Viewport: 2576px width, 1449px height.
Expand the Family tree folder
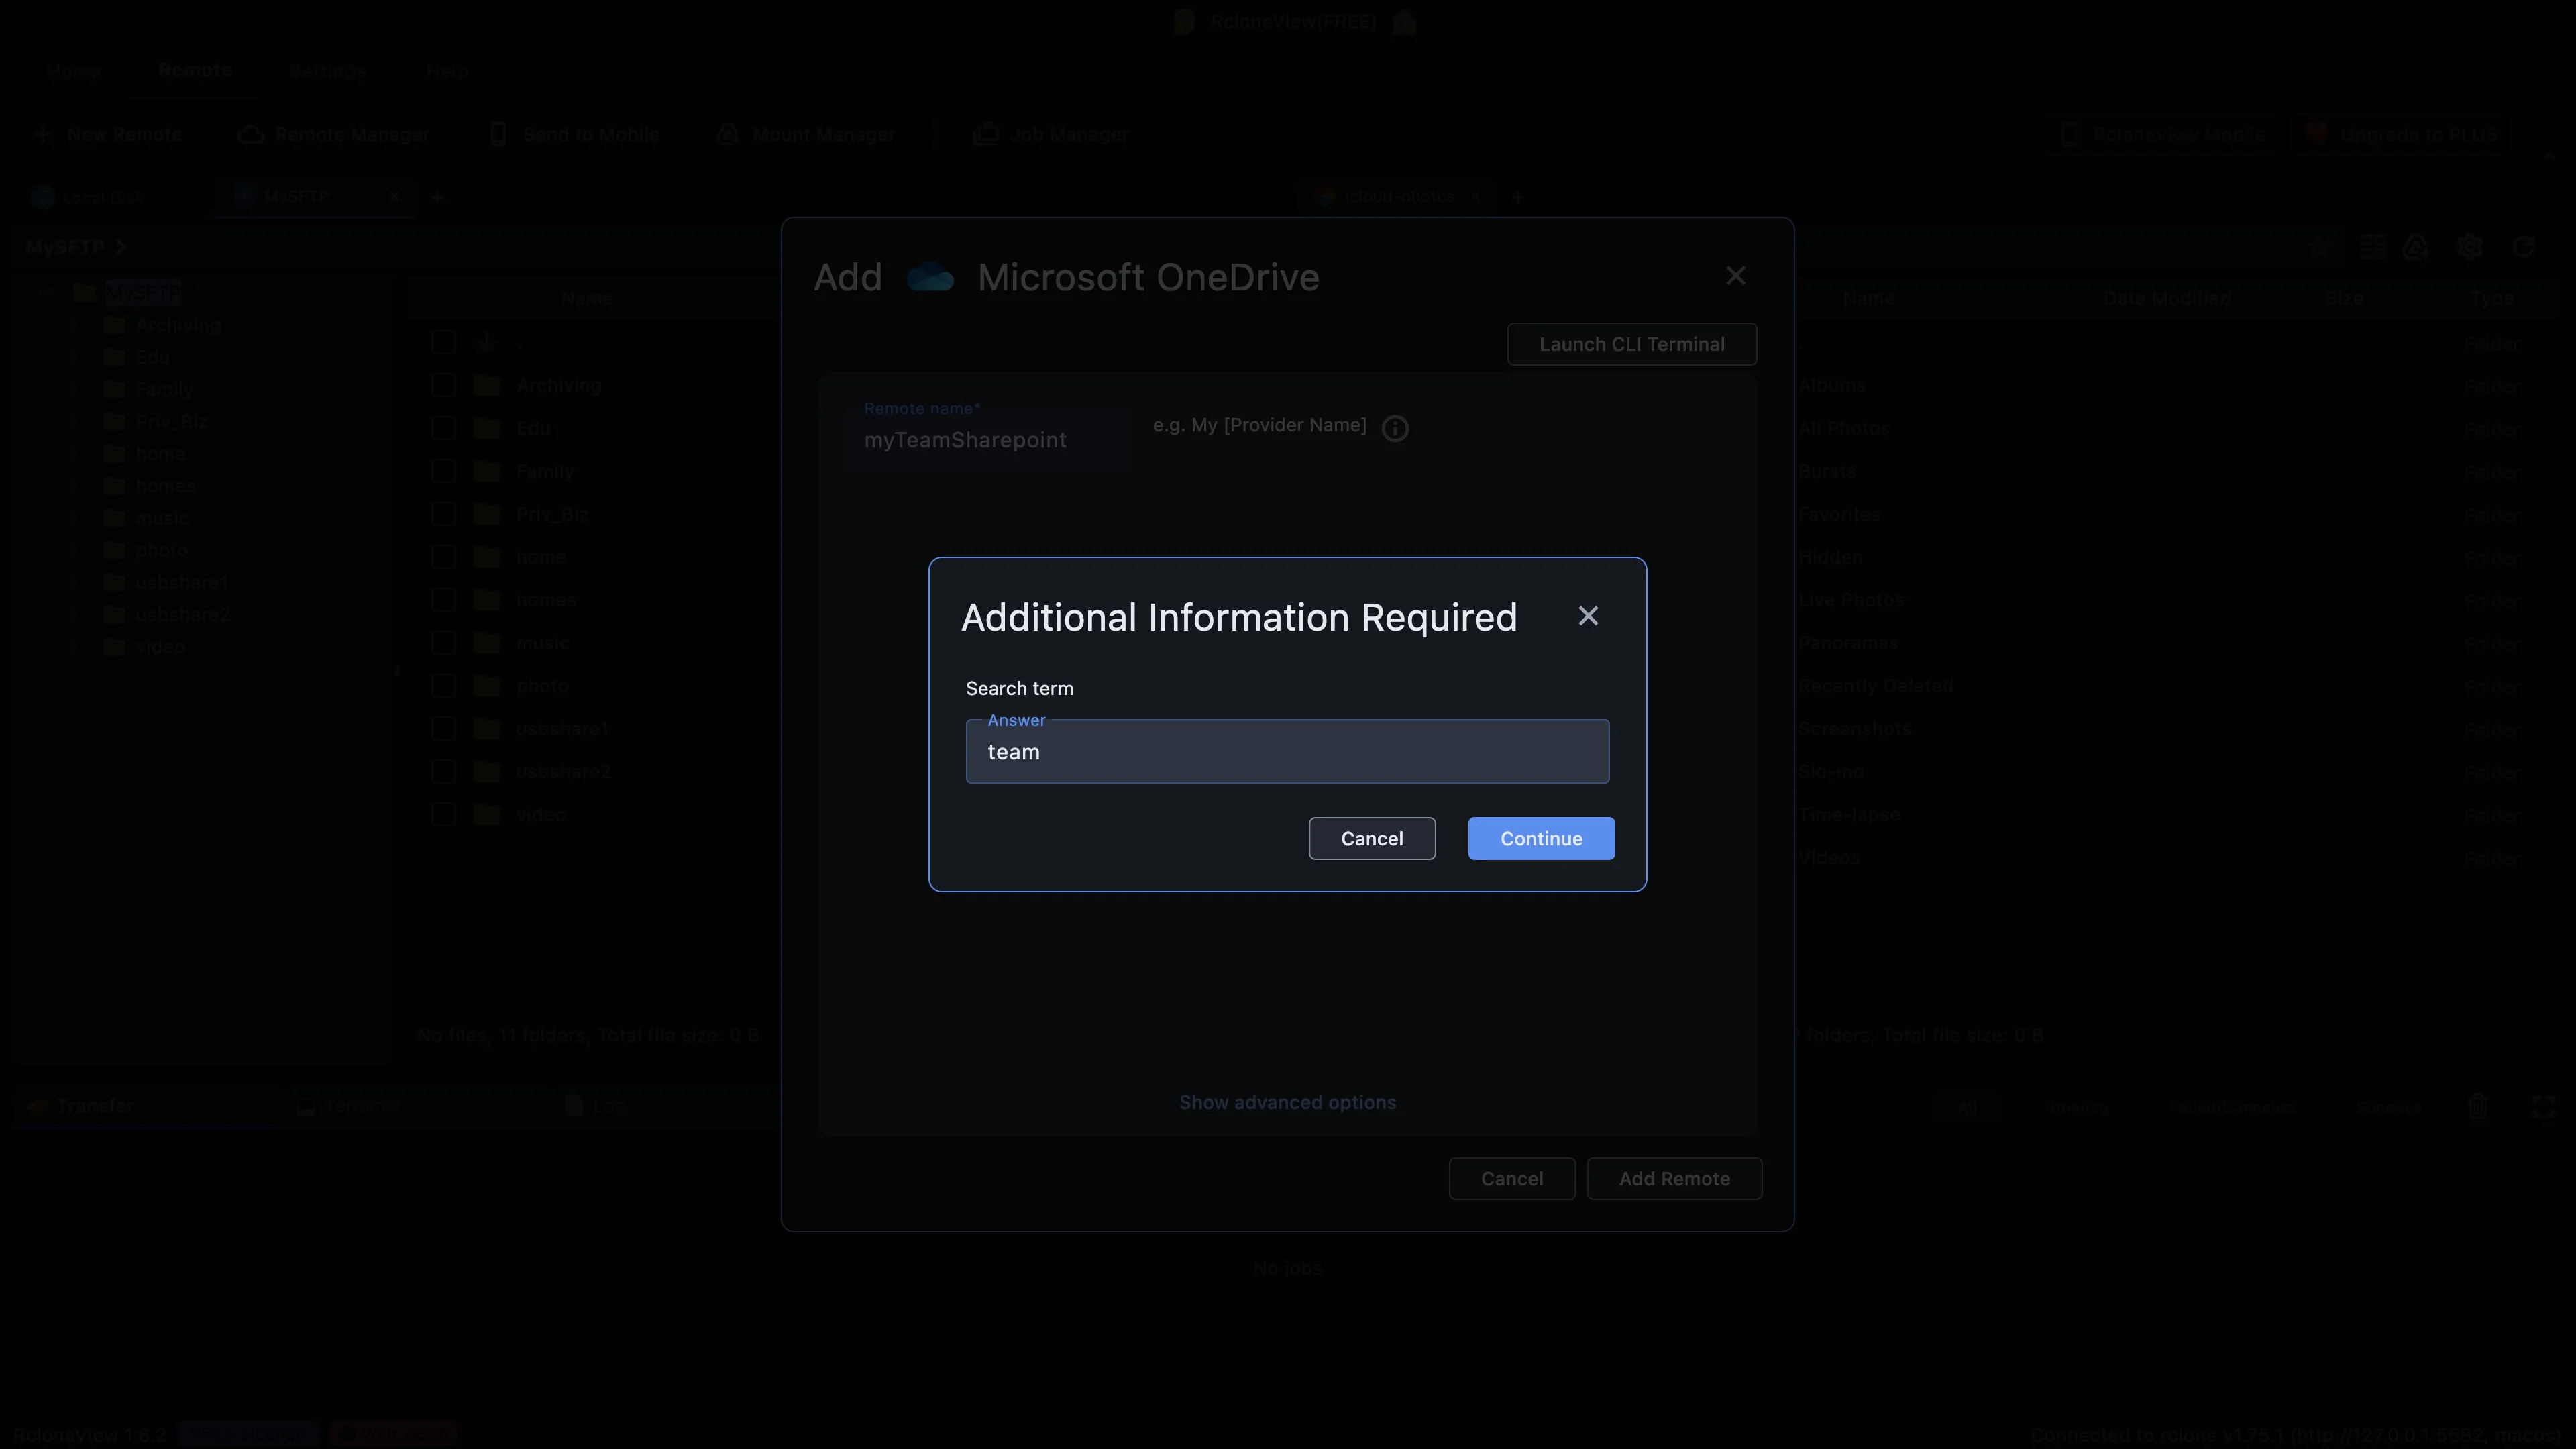(x=74, y=389)
